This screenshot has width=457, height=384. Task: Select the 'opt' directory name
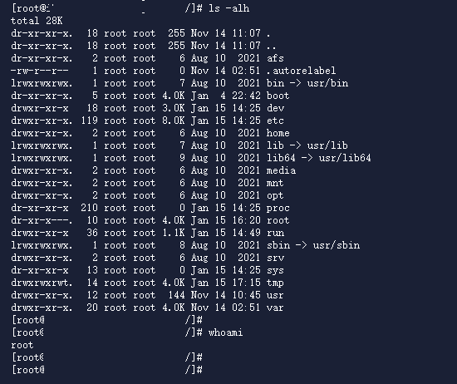(x=275, y=195)
